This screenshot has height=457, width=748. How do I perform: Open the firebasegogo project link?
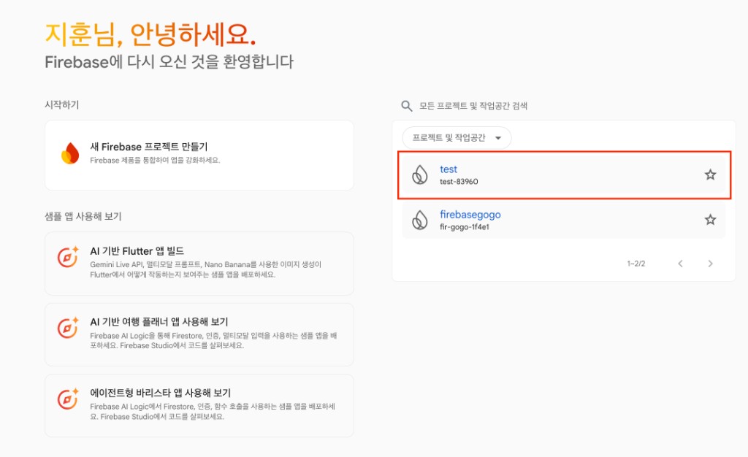tap(470, 215)
